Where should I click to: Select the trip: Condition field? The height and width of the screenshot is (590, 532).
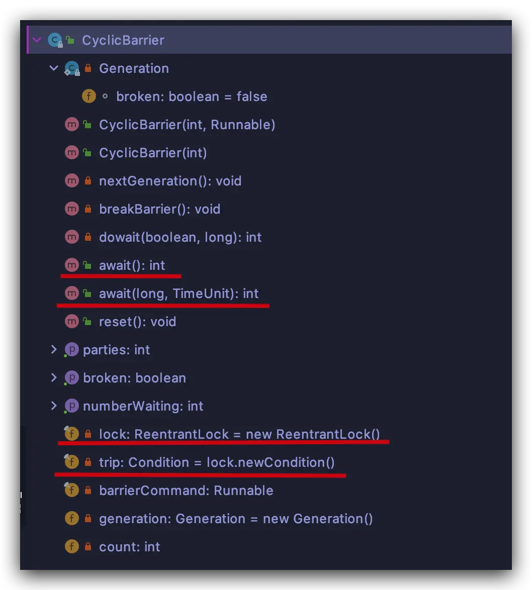point(216,462)
